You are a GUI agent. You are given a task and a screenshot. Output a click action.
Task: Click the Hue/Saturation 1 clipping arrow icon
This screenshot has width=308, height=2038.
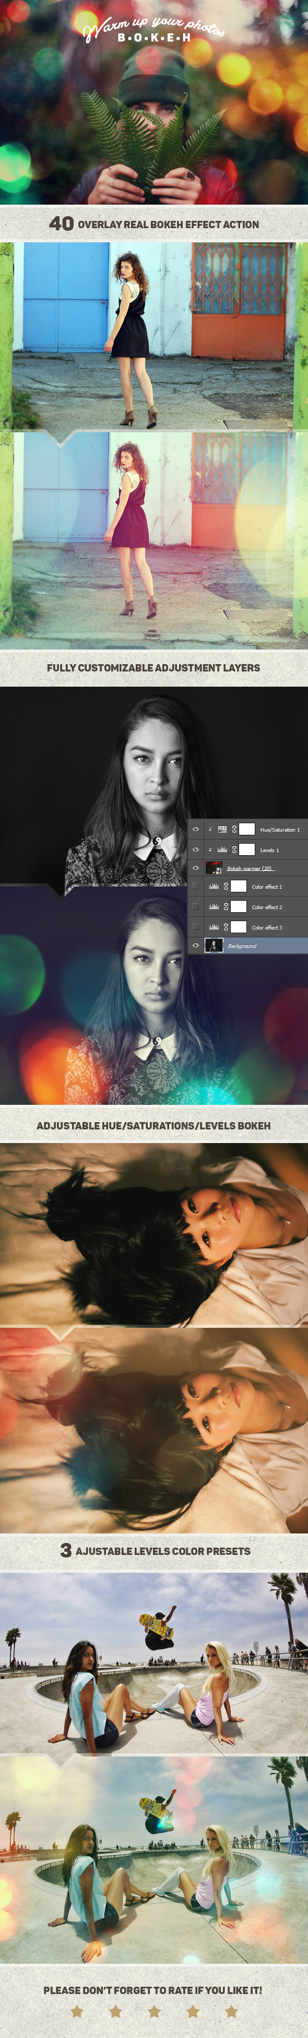[x=211, y=829]
